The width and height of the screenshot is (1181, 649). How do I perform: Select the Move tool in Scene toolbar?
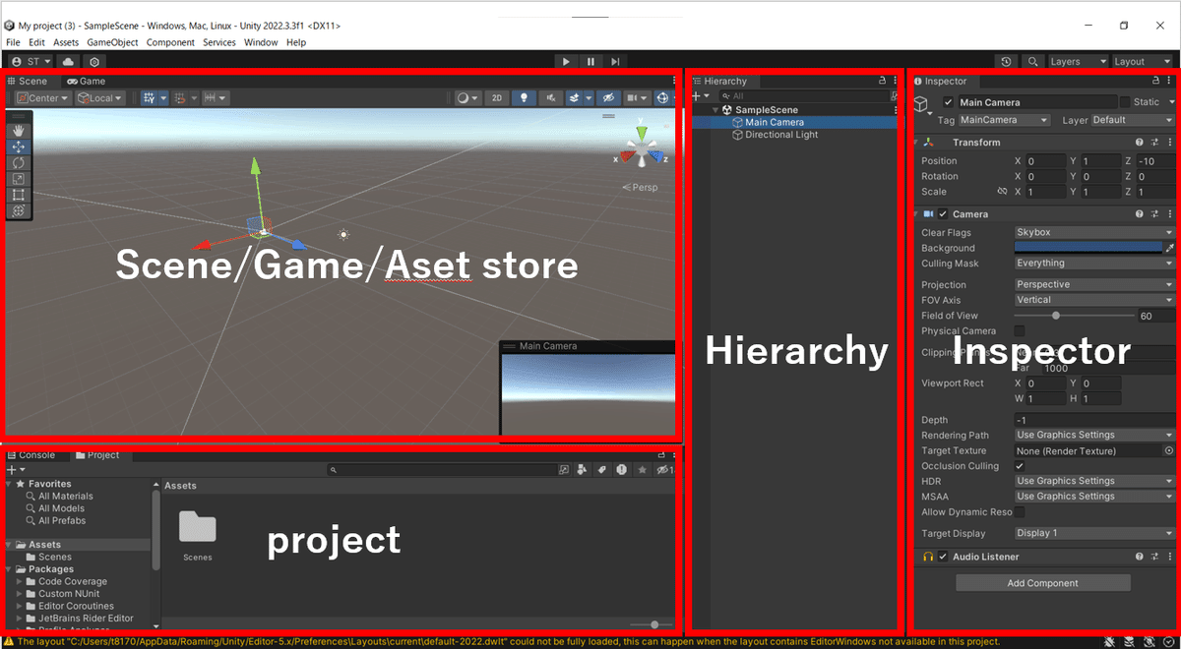18,147
